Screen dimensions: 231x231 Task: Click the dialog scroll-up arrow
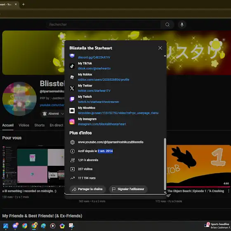pyautogui.click(x=165, y=56)
